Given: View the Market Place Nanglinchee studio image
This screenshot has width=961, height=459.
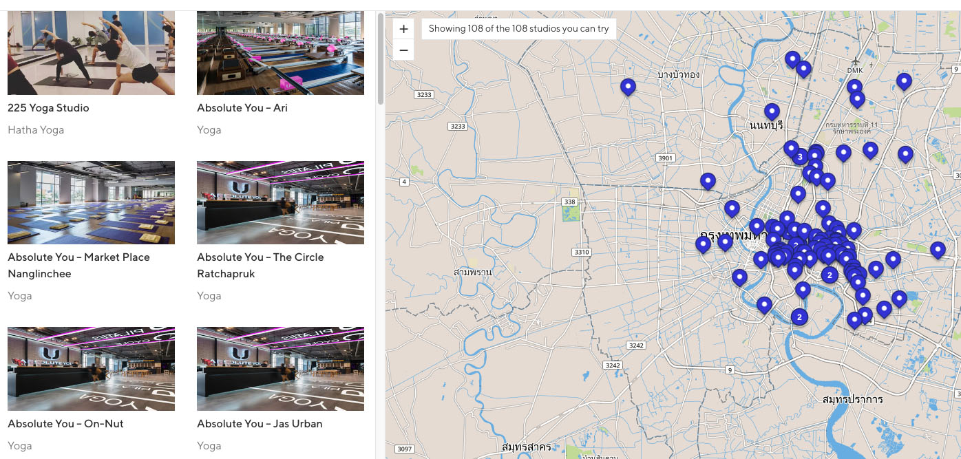Looking at the screenshot, I should coord(91,202).
